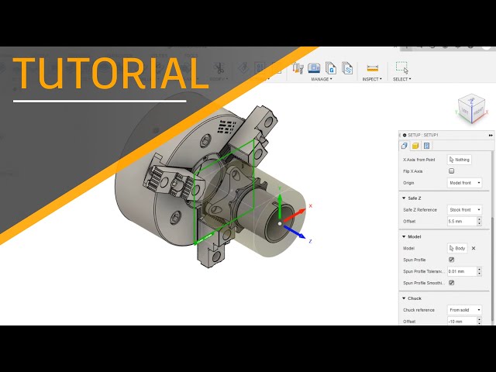
Task: Uncheck the Spun Profile checkbox
Action: pos(451,260)
